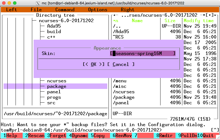The height and width of the screenshot is (139, 220).
Task: Select the package folder in directory tree
Action: (x=57, y=86)
